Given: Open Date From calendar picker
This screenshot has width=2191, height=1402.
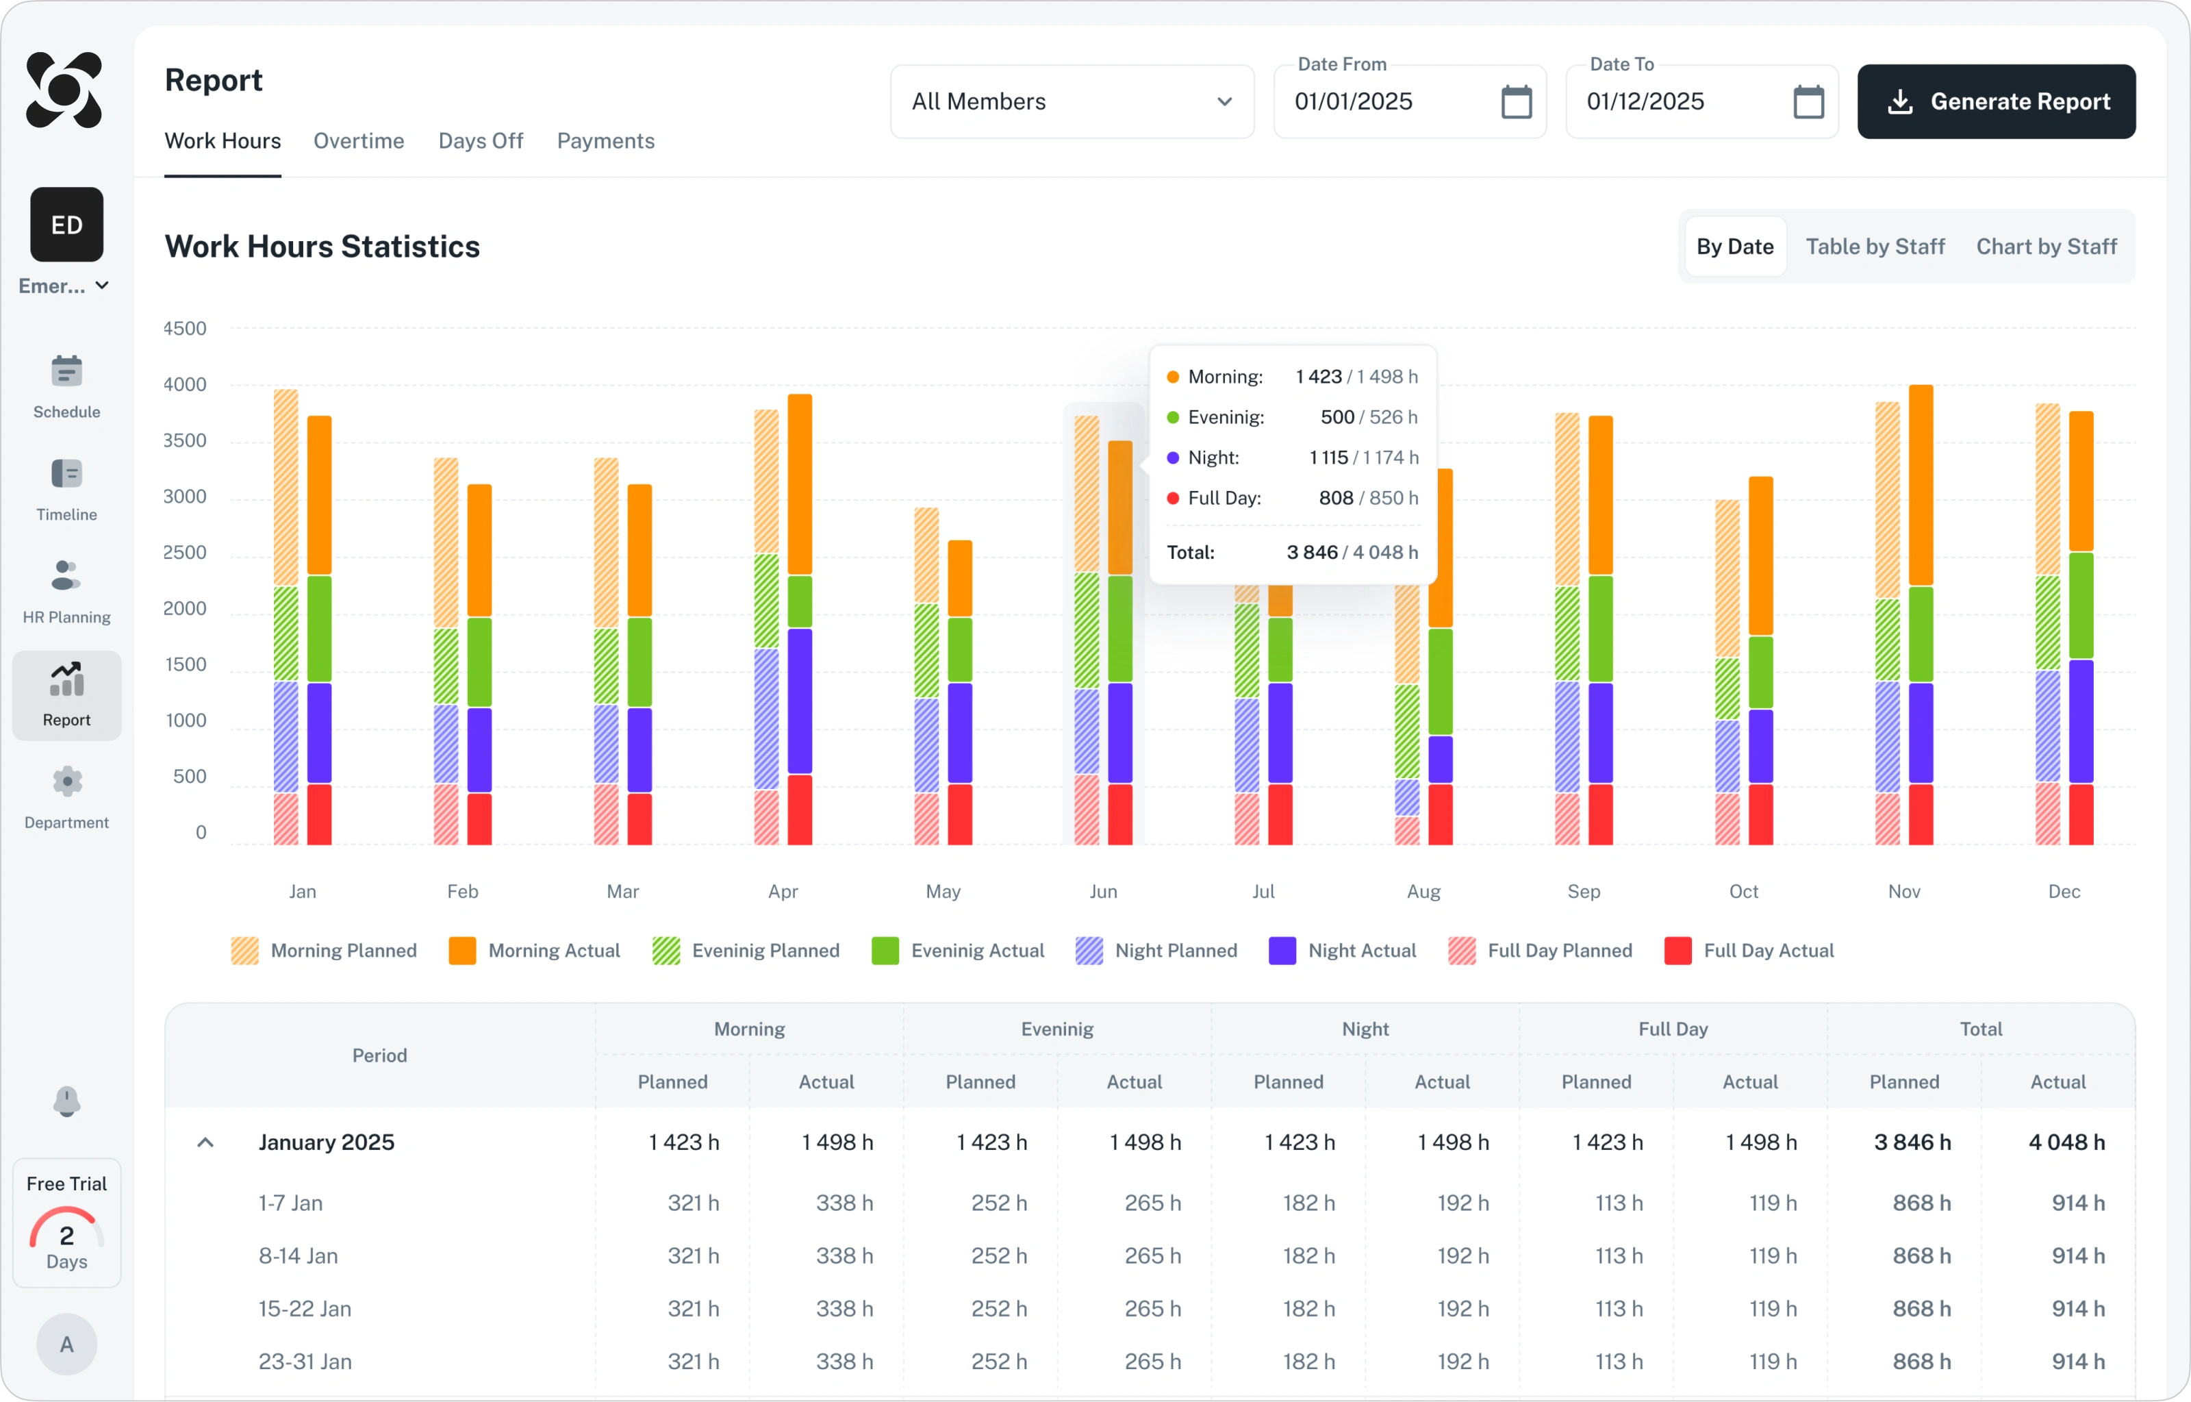Looking at the screenshot, I should tap(1516, 102).
